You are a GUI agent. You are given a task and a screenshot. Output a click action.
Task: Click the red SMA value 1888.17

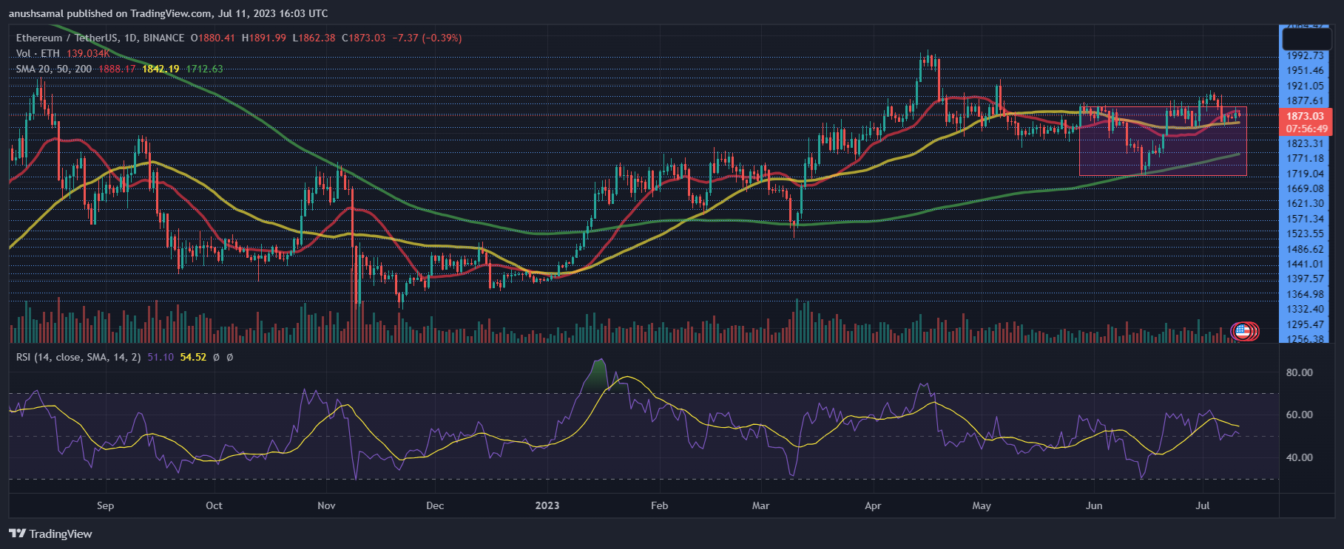click(x=117, y=69)
